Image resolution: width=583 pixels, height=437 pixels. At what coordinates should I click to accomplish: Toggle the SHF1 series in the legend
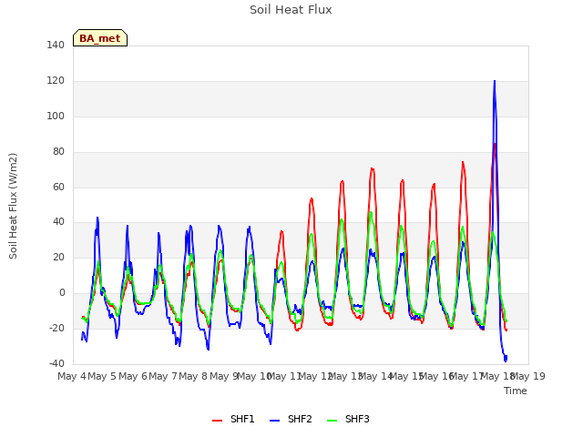233,419
